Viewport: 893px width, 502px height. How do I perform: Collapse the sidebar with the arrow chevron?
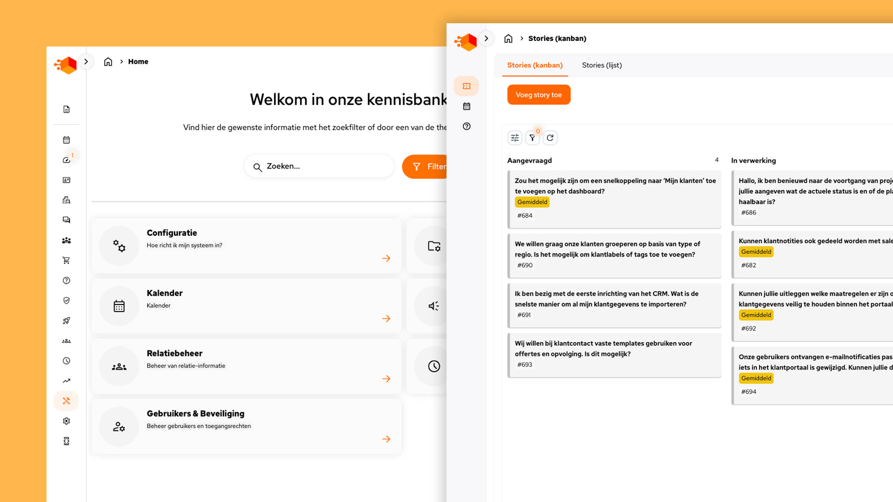[86, 61]
